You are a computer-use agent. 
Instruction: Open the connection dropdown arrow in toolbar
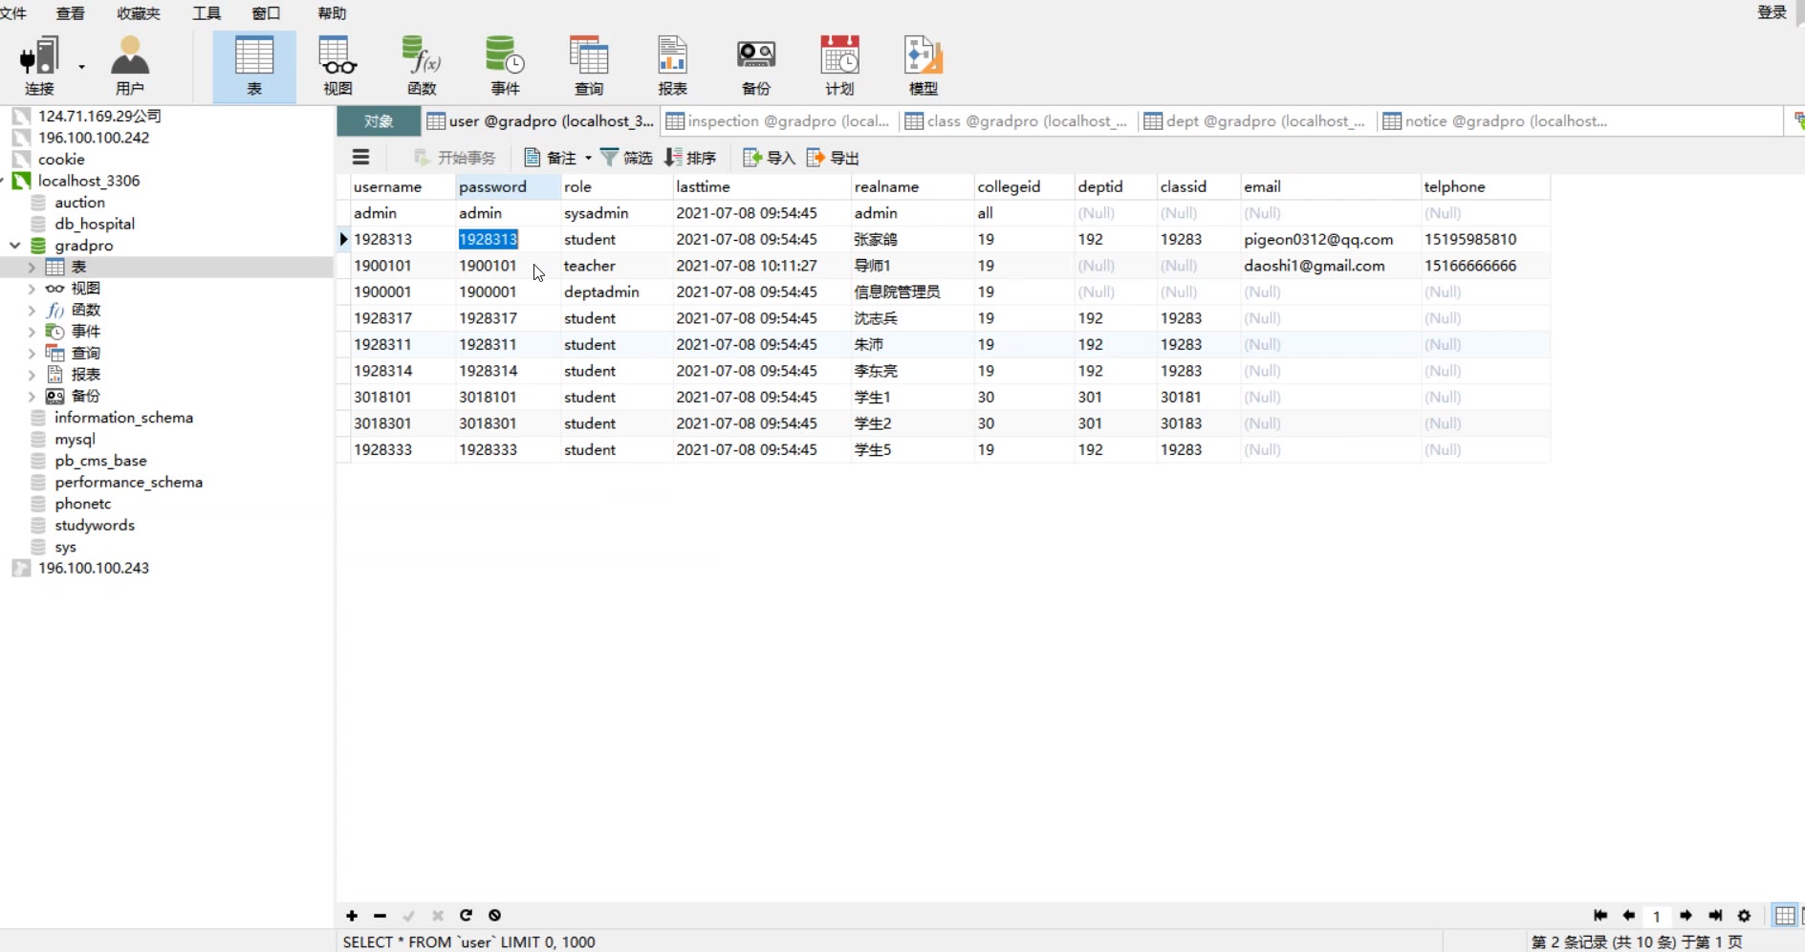(81, 67)
